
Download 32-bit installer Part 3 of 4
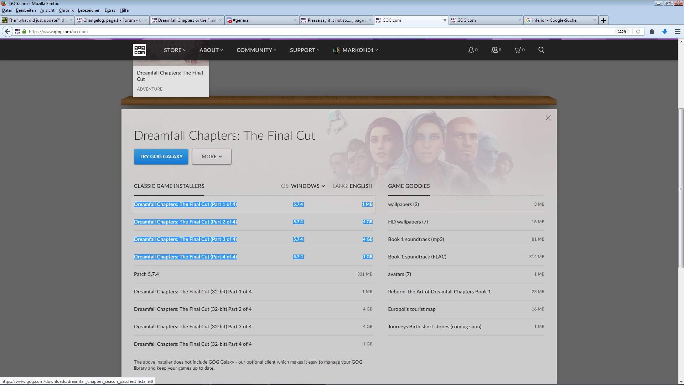(x=253, y=327)
